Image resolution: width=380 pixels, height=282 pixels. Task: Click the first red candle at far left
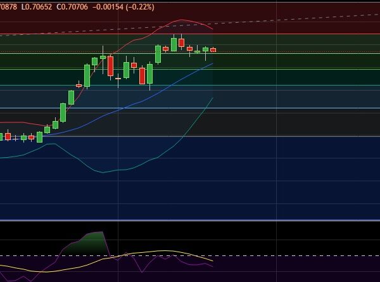(x=8, y=136)
